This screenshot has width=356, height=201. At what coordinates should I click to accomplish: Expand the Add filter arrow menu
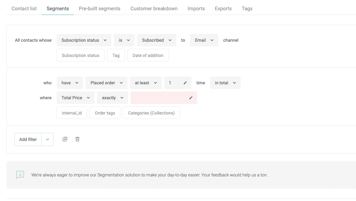[48, 139]
